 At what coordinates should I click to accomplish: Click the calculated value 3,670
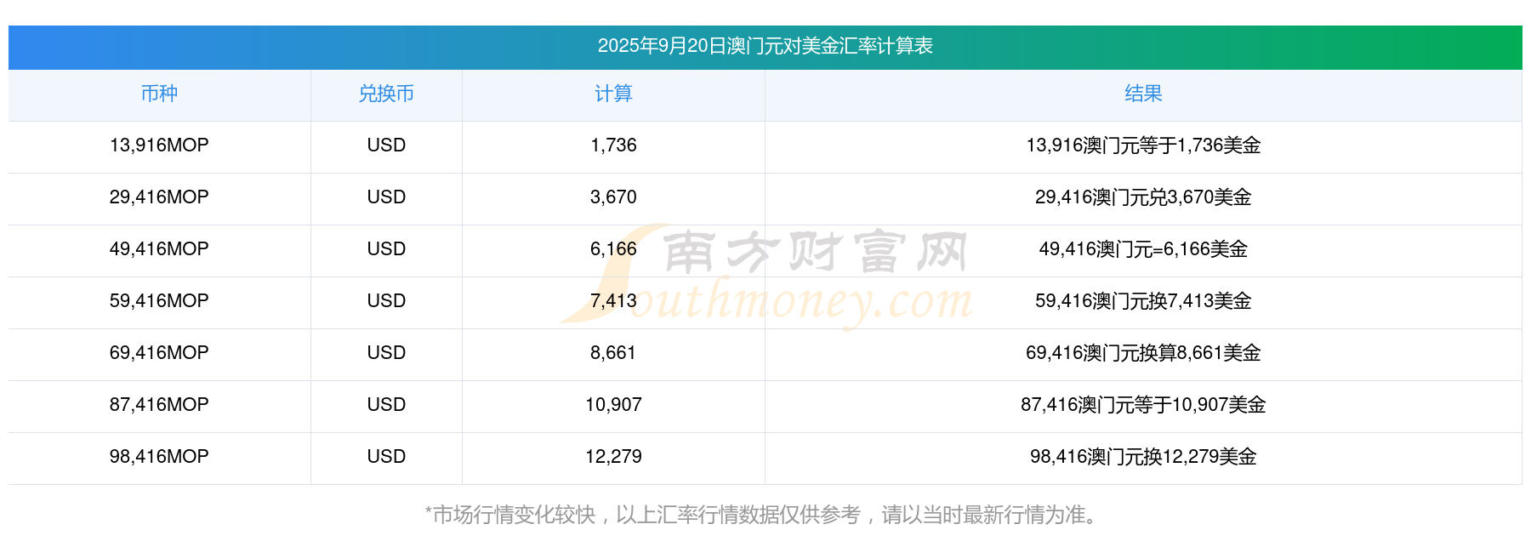pos(613,197)
